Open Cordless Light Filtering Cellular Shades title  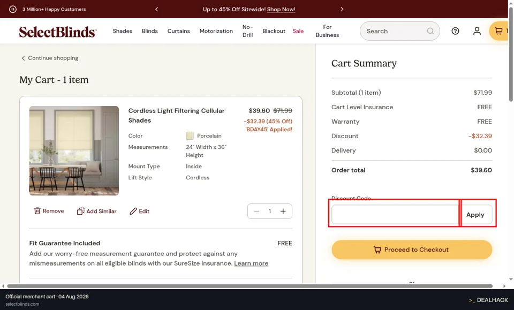click(176, 115)
